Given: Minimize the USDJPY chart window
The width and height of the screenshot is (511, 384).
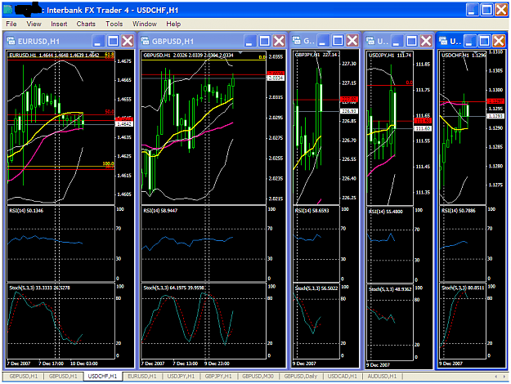Looking at the screenshot, I should tap(397, 41).
